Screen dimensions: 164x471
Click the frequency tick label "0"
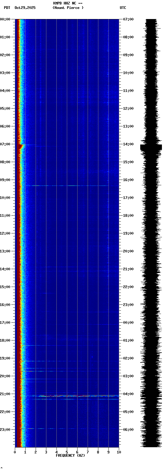[15, 452]
